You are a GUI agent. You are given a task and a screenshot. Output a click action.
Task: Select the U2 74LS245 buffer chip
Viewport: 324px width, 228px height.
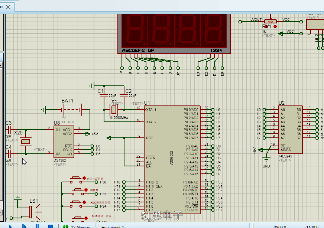290,130
